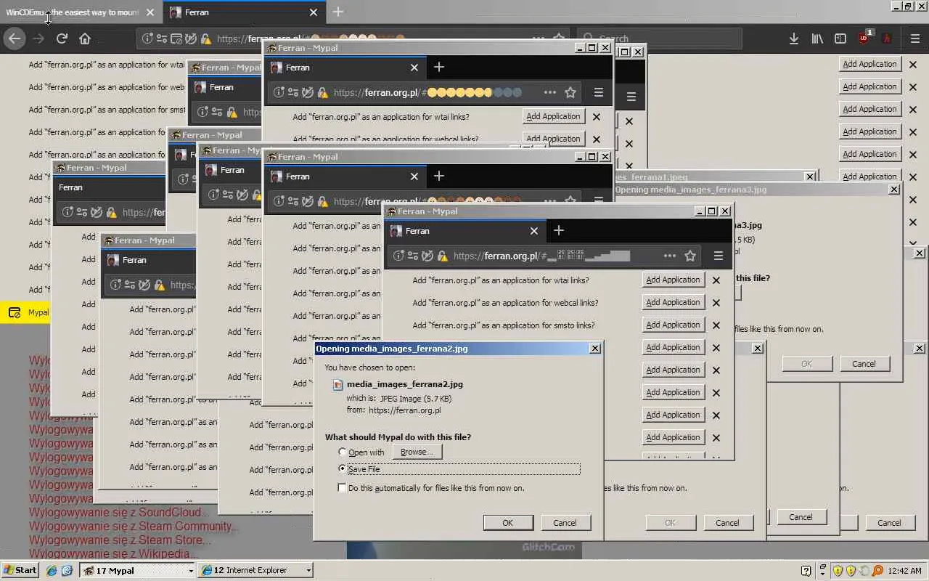Click 'Wylogowywanie się z Steam Community...' text

134,527
